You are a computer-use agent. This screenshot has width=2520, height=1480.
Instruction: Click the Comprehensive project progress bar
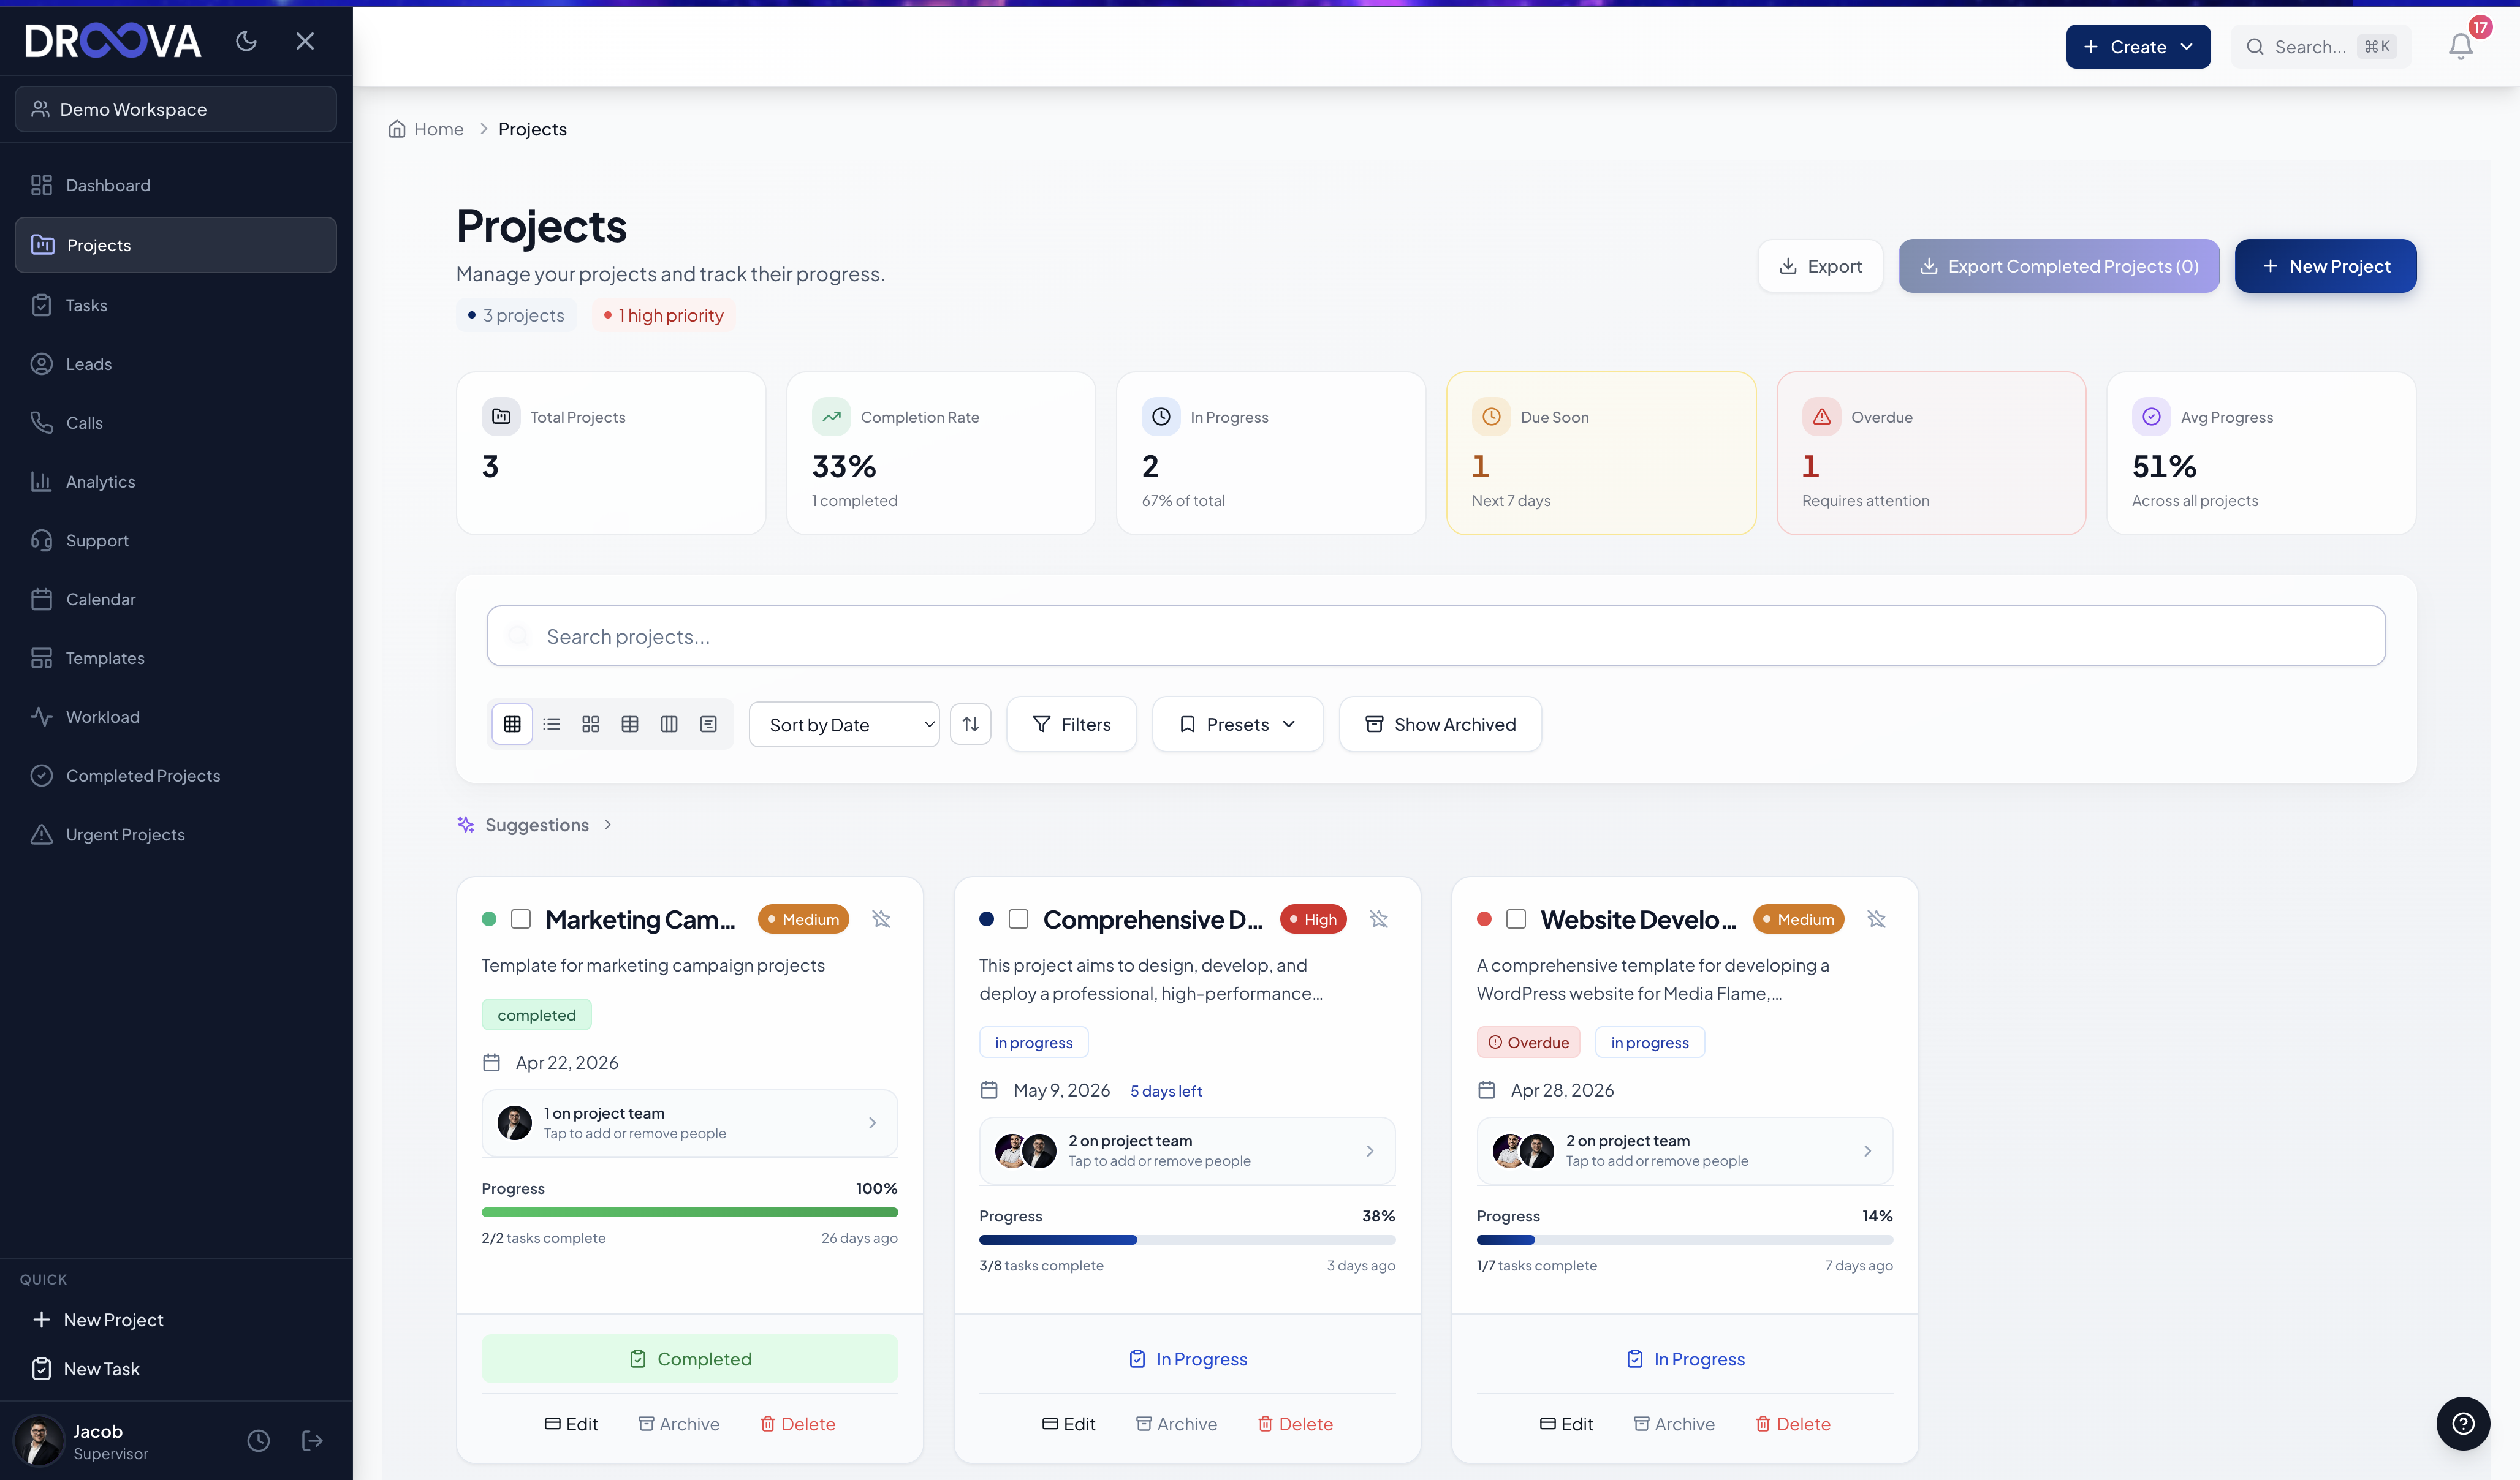1187,1239
